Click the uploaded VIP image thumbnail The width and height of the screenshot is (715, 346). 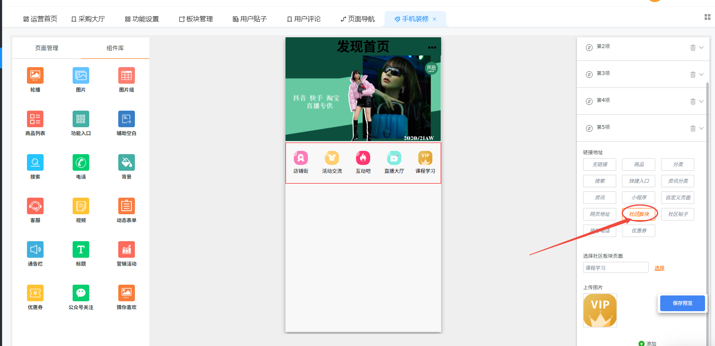[x=600, y=310]
